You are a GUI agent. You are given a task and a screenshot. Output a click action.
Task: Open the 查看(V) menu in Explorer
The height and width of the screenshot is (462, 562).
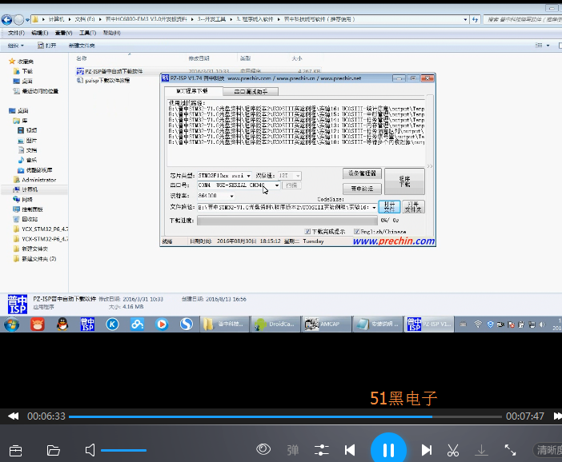63,33
